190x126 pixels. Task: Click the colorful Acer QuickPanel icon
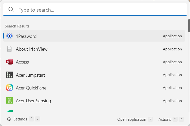9,88
